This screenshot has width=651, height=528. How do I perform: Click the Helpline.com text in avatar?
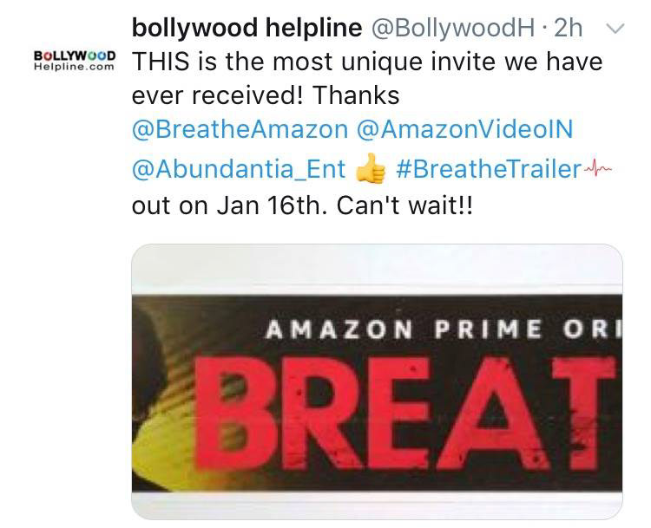75,67
